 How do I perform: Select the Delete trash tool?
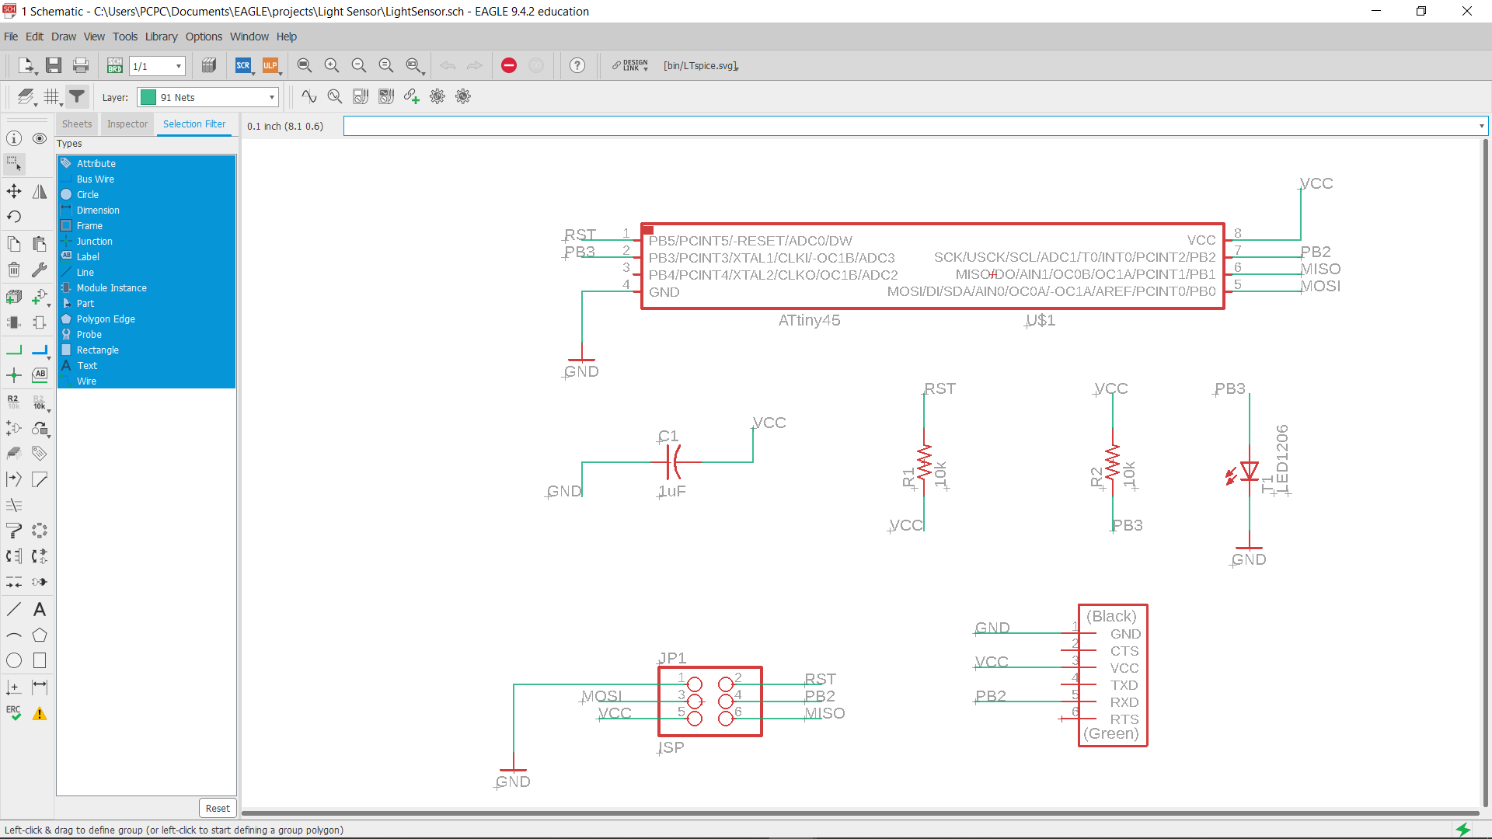click(x=14, y=270)
